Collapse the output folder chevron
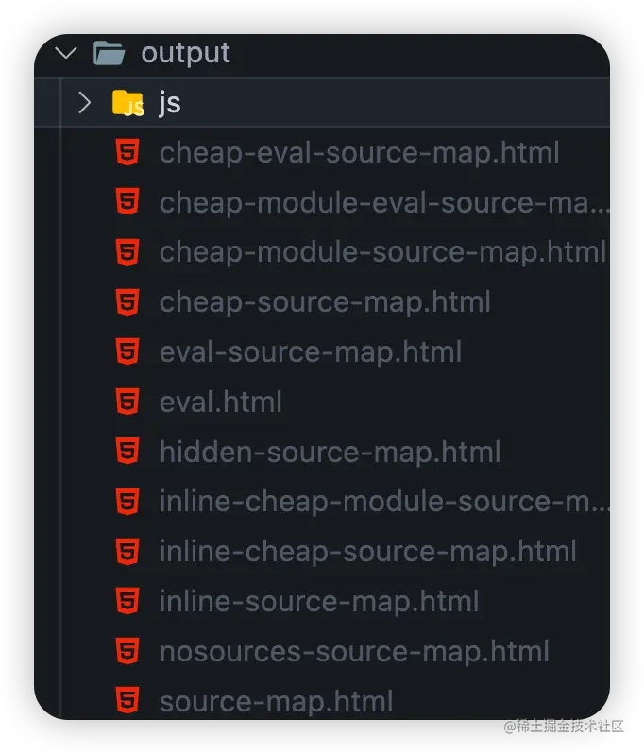644x754 pixels. (x=66, y=52)
